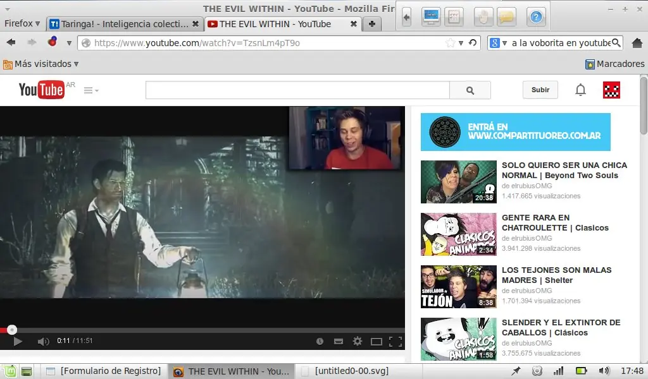Seek in the video progress bar
This screenshot has height=379, width=648.
tap(202, 330)
